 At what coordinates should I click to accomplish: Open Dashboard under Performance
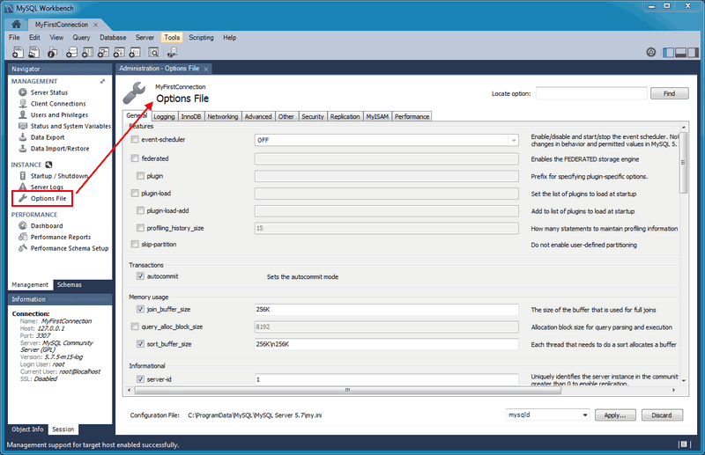[47, 226]
